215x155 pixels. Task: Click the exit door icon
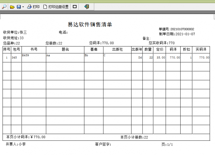point(87,6)
